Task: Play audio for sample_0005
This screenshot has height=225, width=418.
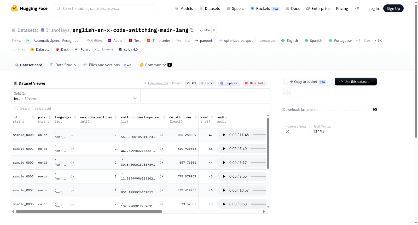Action: tap(224, 204)
